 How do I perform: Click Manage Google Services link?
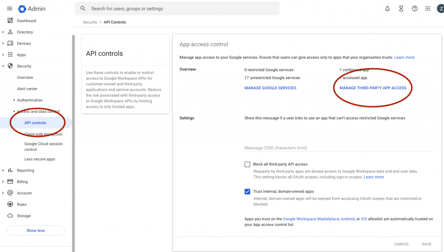coord(270,88)
